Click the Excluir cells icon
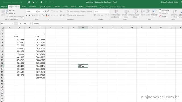182x102 pixels. tap(148, 12)
